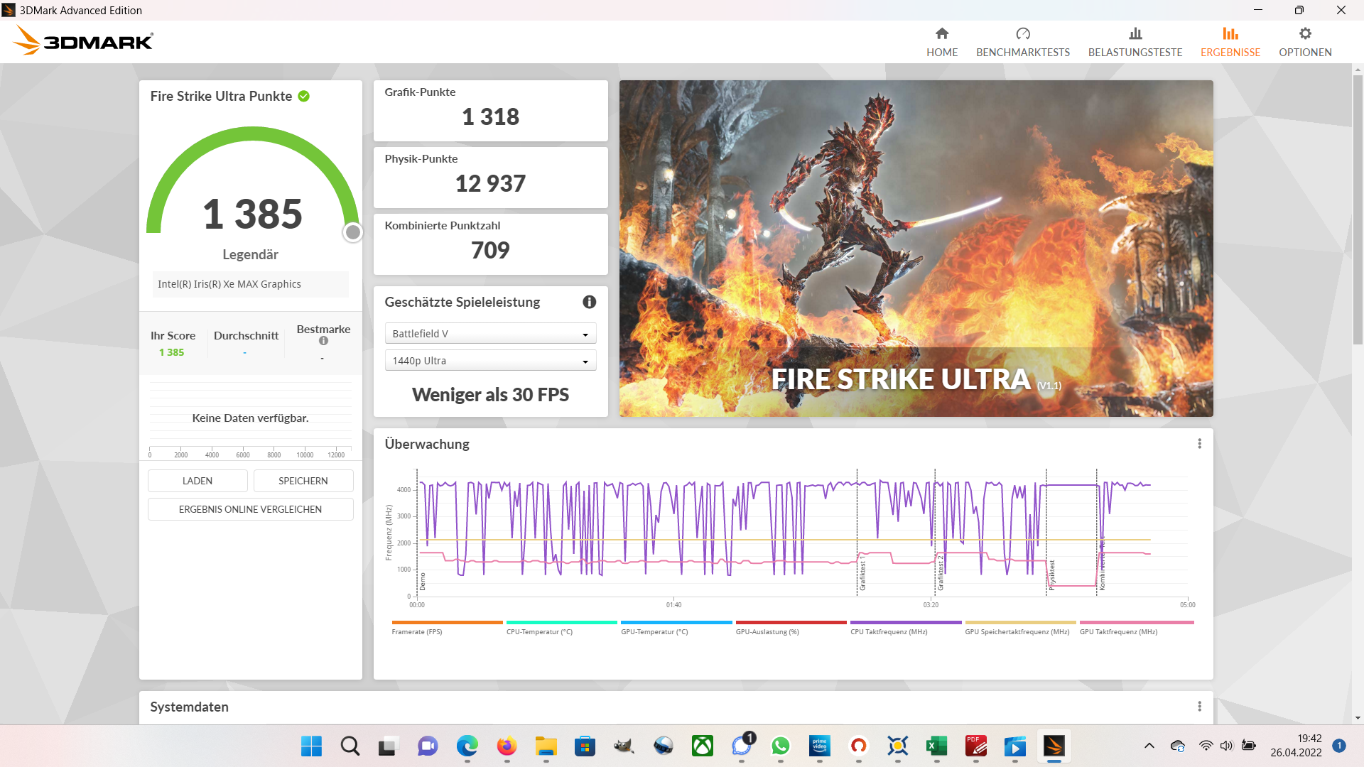Go to the BENCHMARKTESTS tab
The width and height of the screenshot is (1364, 767).
[1023, 42]
